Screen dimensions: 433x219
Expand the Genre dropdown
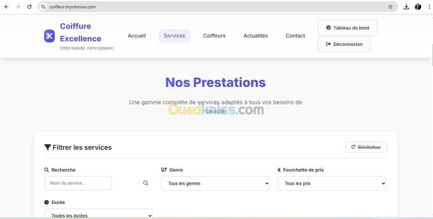[x=215, y=183]
